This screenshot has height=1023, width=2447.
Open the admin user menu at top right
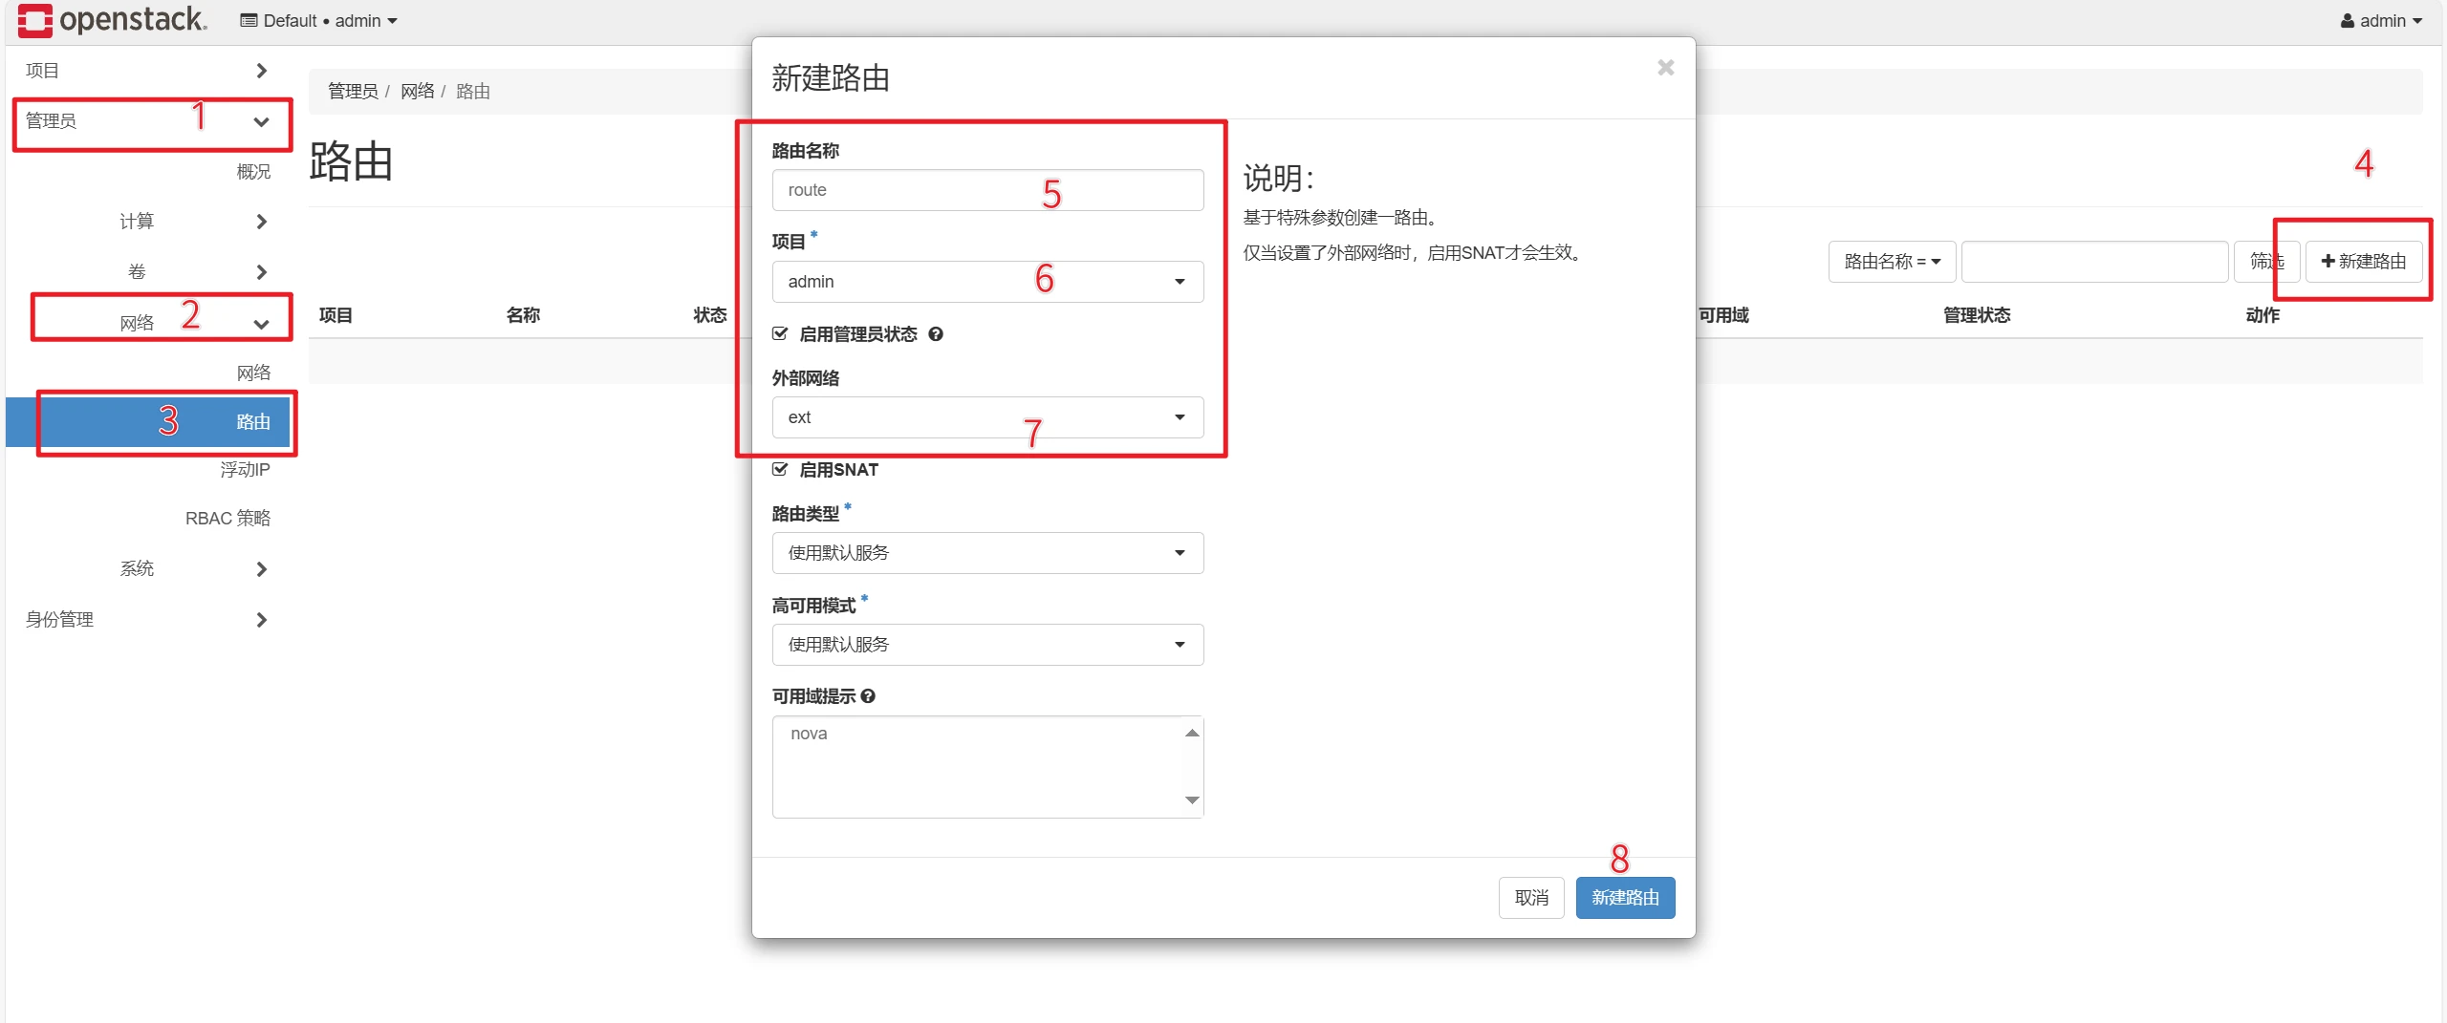point(2380,21)
